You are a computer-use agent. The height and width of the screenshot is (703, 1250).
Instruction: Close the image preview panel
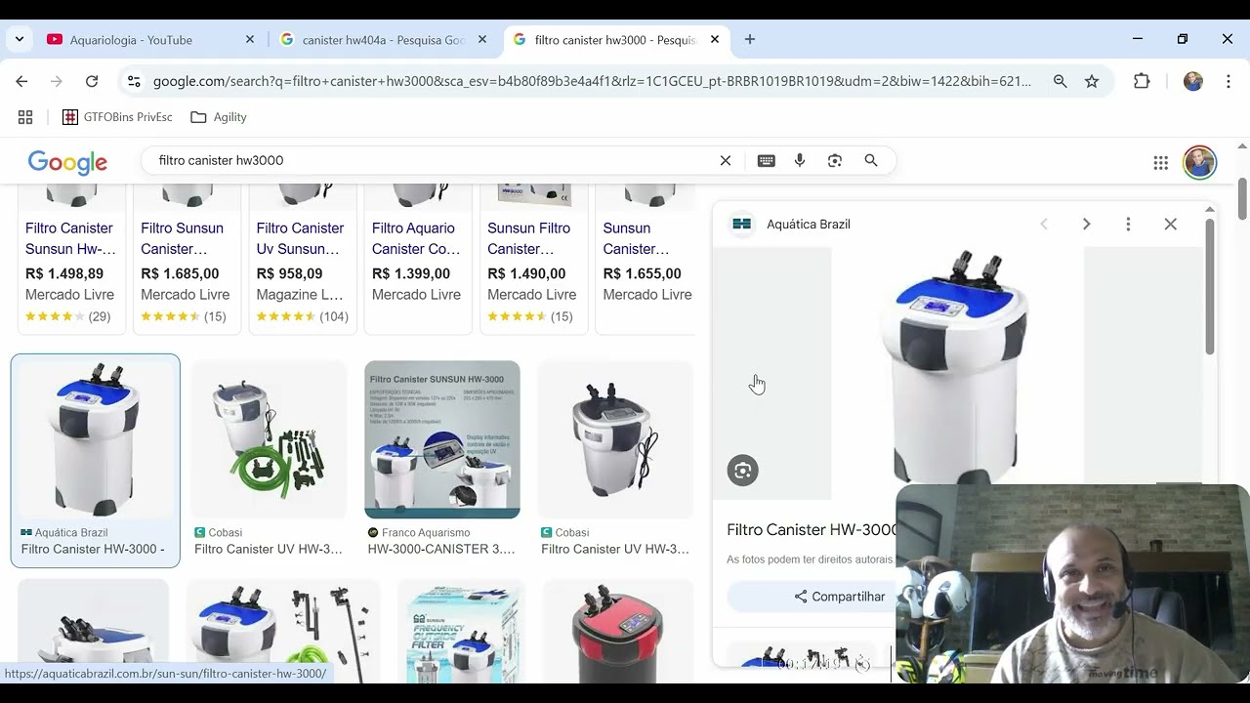click(1170, 225)
